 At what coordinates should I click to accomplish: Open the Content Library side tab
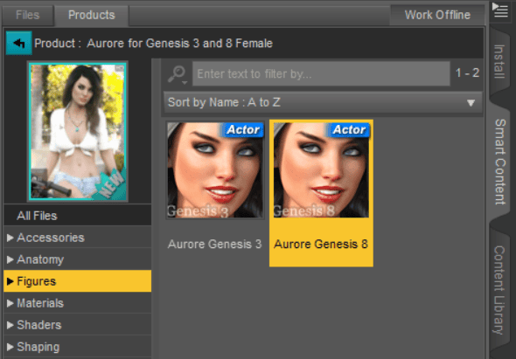click(499, 290)
